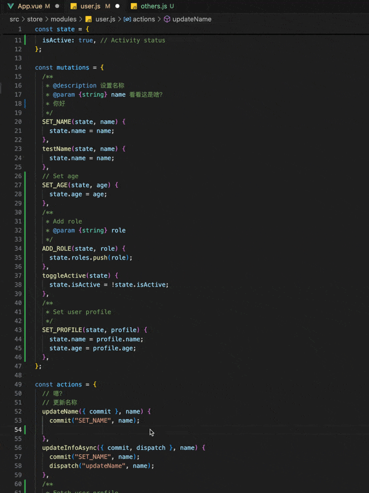The height and width of the screenshot is (493, 369).
Task: Click 'Add role' comment on line 31
Action: click(x=68, y=221)
